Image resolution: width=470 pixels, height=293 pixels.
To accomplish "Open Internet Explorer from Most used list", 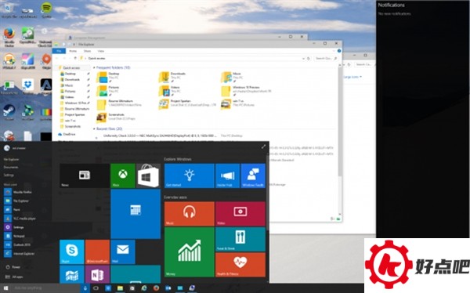I will [20, 254].
